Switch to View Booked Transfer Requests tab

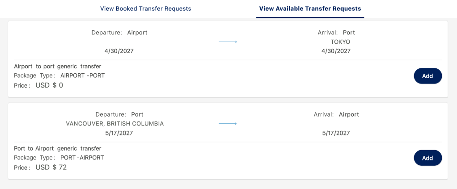145,8
